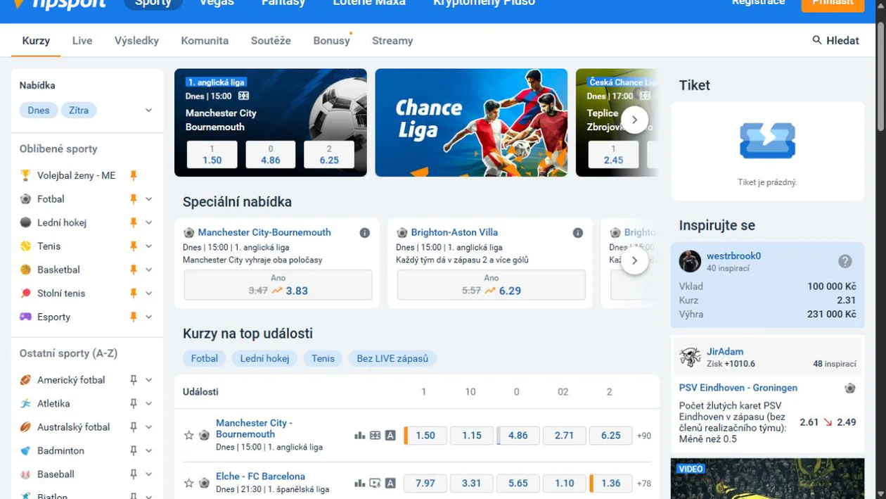Filter the offer by Dnes
The image size is (886, 499).
click(x=39, y=110)
